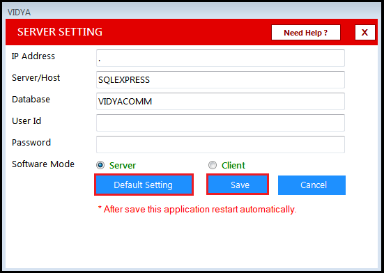The image size is (384, 273).
Task: Click the SERVER SETTING header title
Action: [x=60, y=32]
